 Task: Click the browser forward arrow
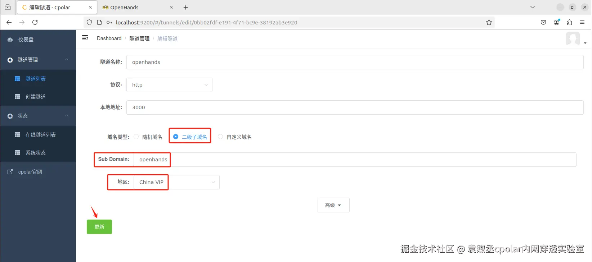point(22,22)
